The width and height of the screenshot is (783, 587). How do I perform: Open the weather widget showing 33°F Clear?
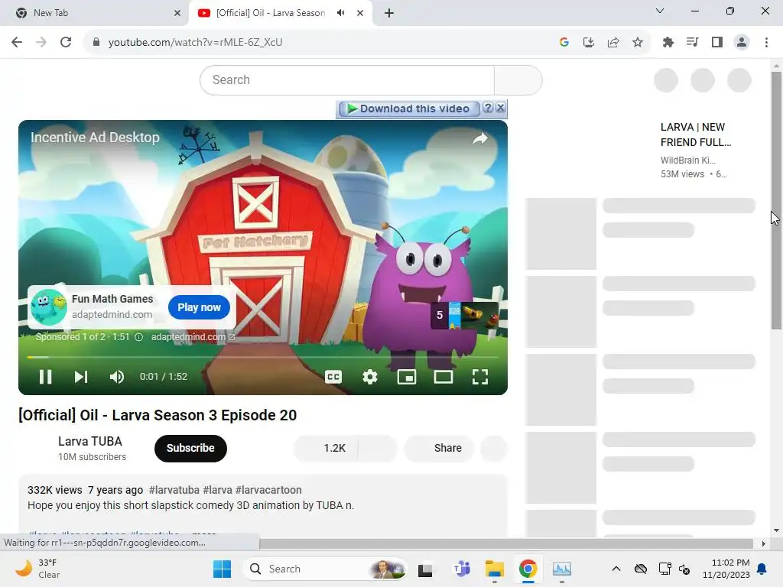[37, 569]
